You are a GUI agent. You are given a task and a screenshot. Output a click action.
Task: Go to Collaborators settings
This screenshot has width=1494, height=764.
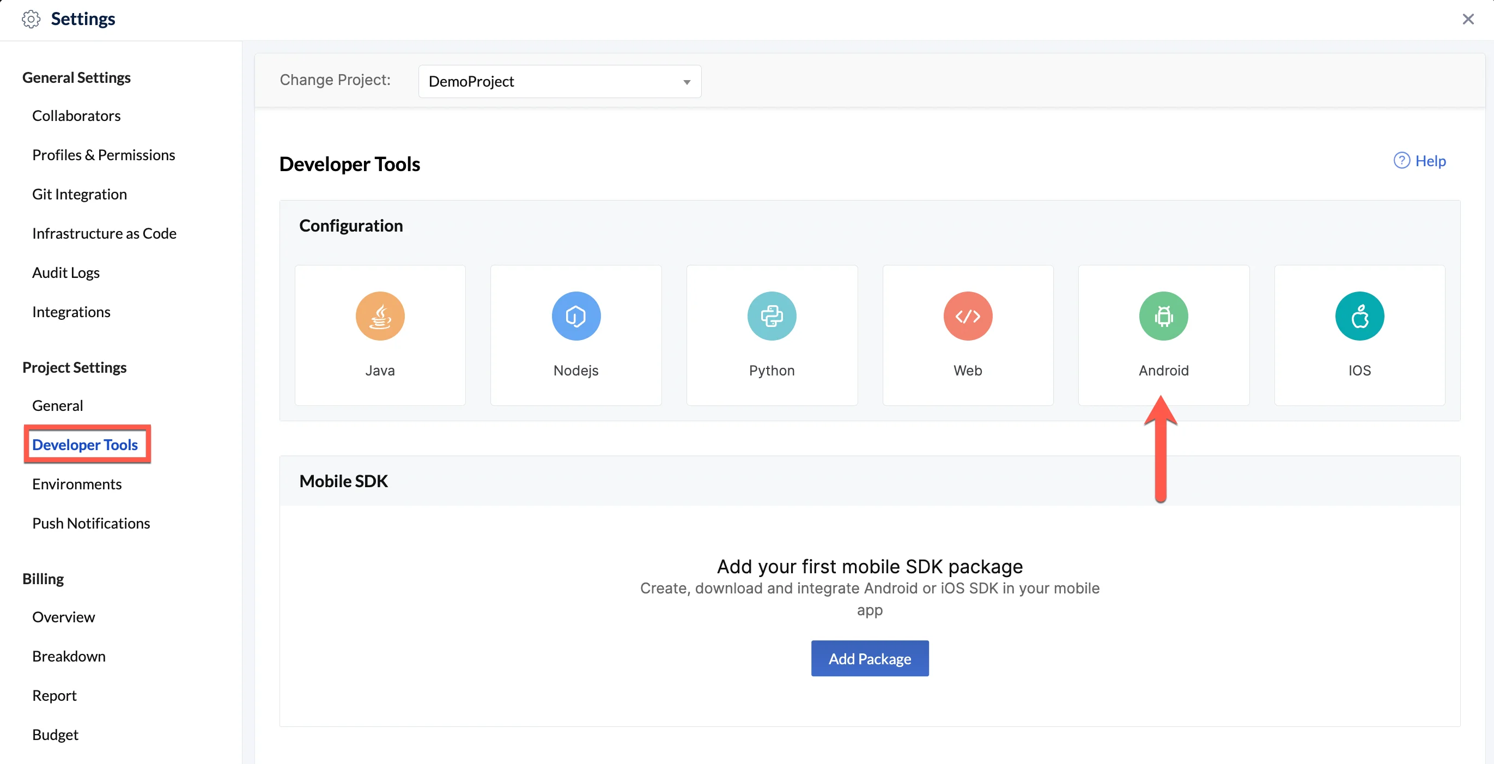click(x=76, y=116)
